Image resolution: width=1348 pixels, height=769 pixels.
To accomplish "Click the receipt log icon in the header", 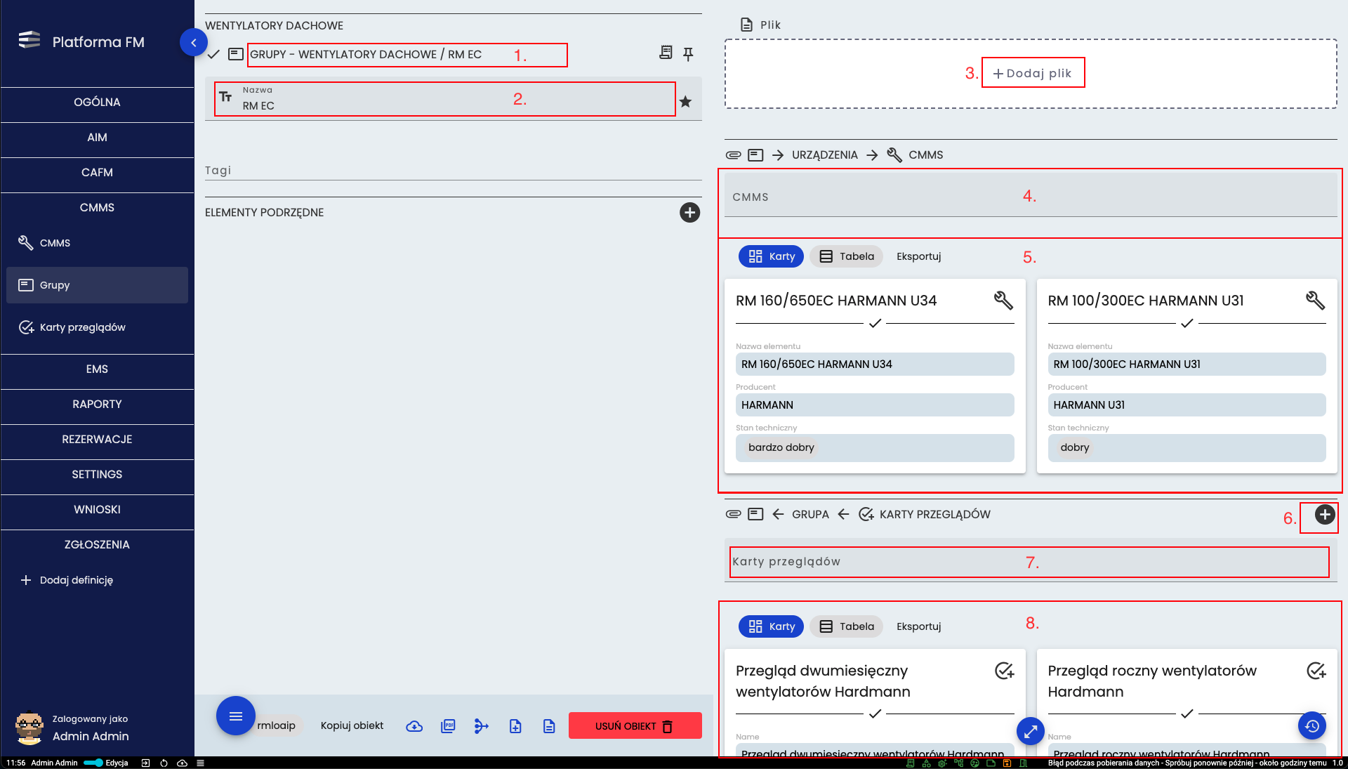I will [x=666, y=53].
